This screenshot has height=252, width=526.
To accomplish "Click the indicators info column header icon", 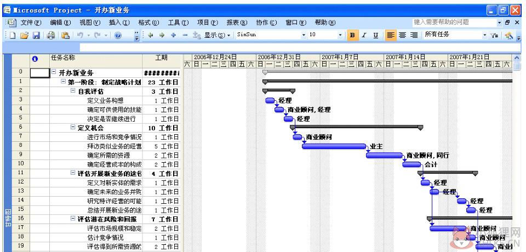I will [35, 59].
